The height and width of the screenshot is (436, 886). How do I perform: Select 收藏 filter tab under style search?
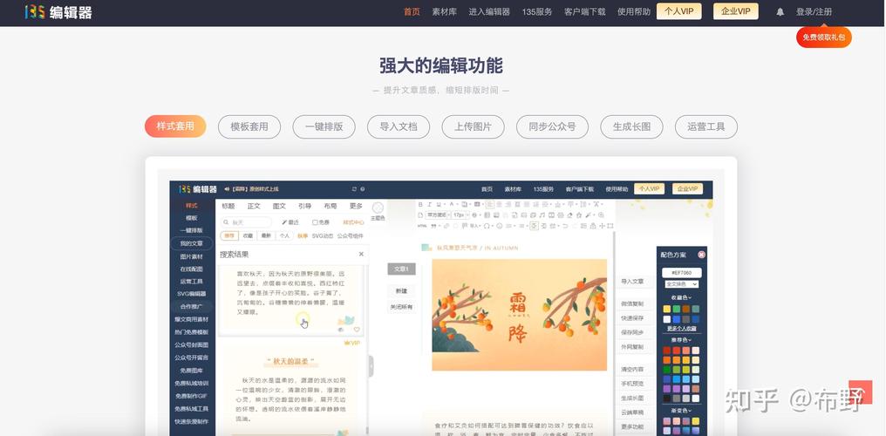[x=248, y=236]
